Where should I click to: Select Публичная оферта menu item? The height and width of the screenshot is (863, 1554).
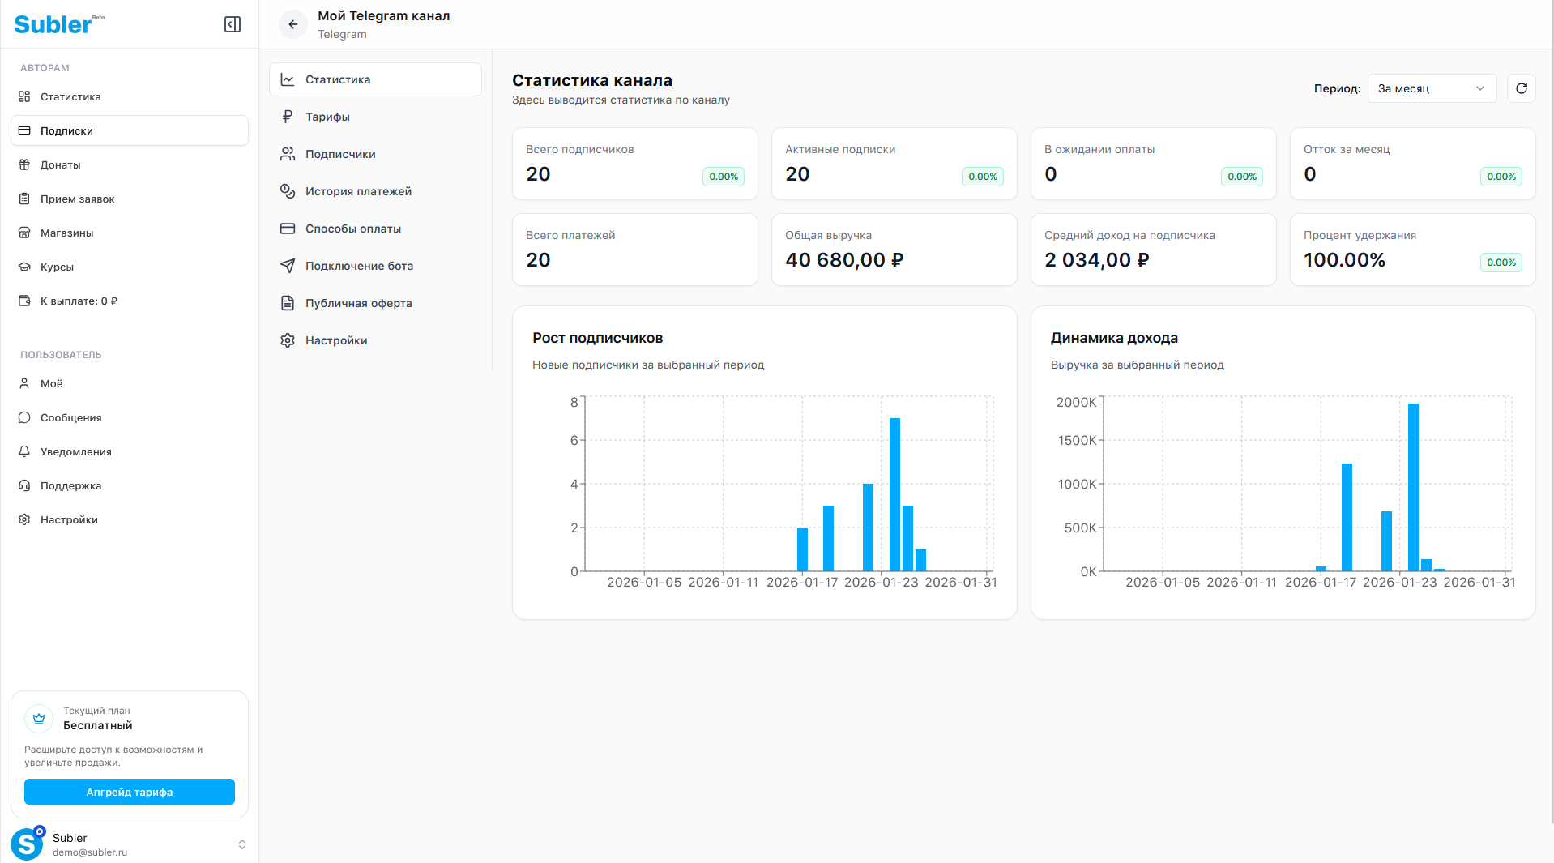(358, 303)
